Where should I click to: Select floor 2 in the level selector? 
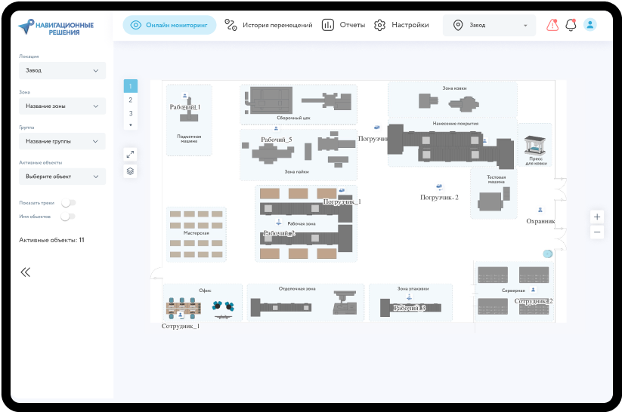(131, 100)
